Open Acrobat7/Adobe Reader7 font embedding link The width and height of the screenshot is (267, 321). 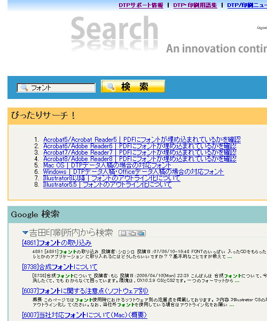(140, 152)
